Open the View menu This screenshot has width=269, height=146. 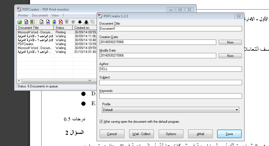(x=55, y=15)
